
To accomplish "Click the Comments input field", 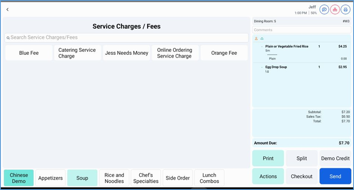I will click(x=301, y=30).
